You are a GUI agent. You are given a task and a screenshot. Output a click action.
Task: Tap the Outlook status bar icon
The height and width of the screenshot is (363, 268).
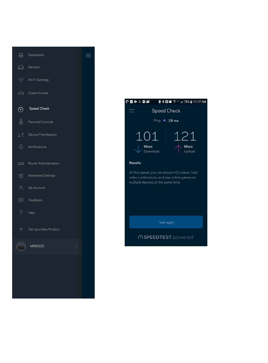pyautogui.click(x=136, y=102)
